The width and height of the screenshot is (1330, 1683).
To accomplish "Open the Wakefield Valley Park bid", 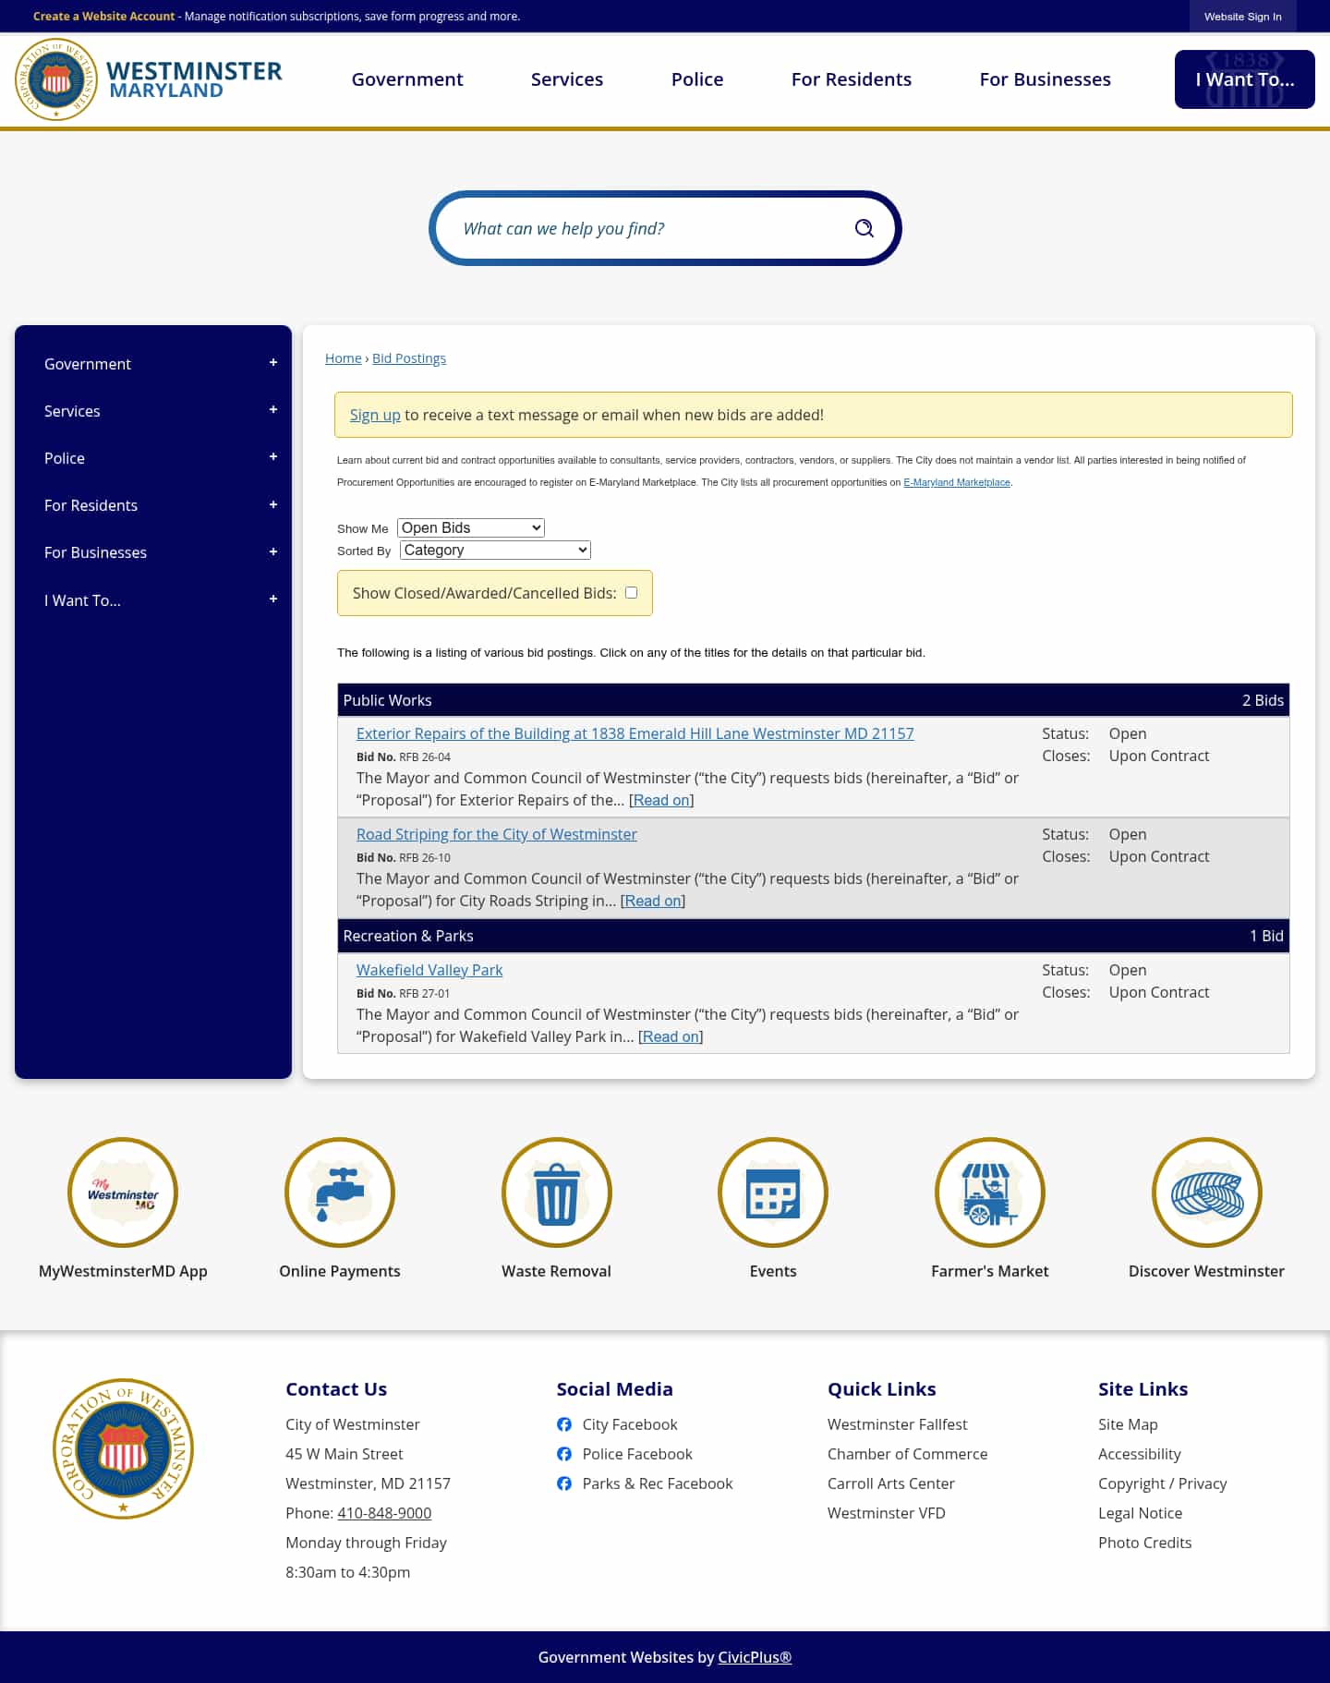I will (429, 970).
